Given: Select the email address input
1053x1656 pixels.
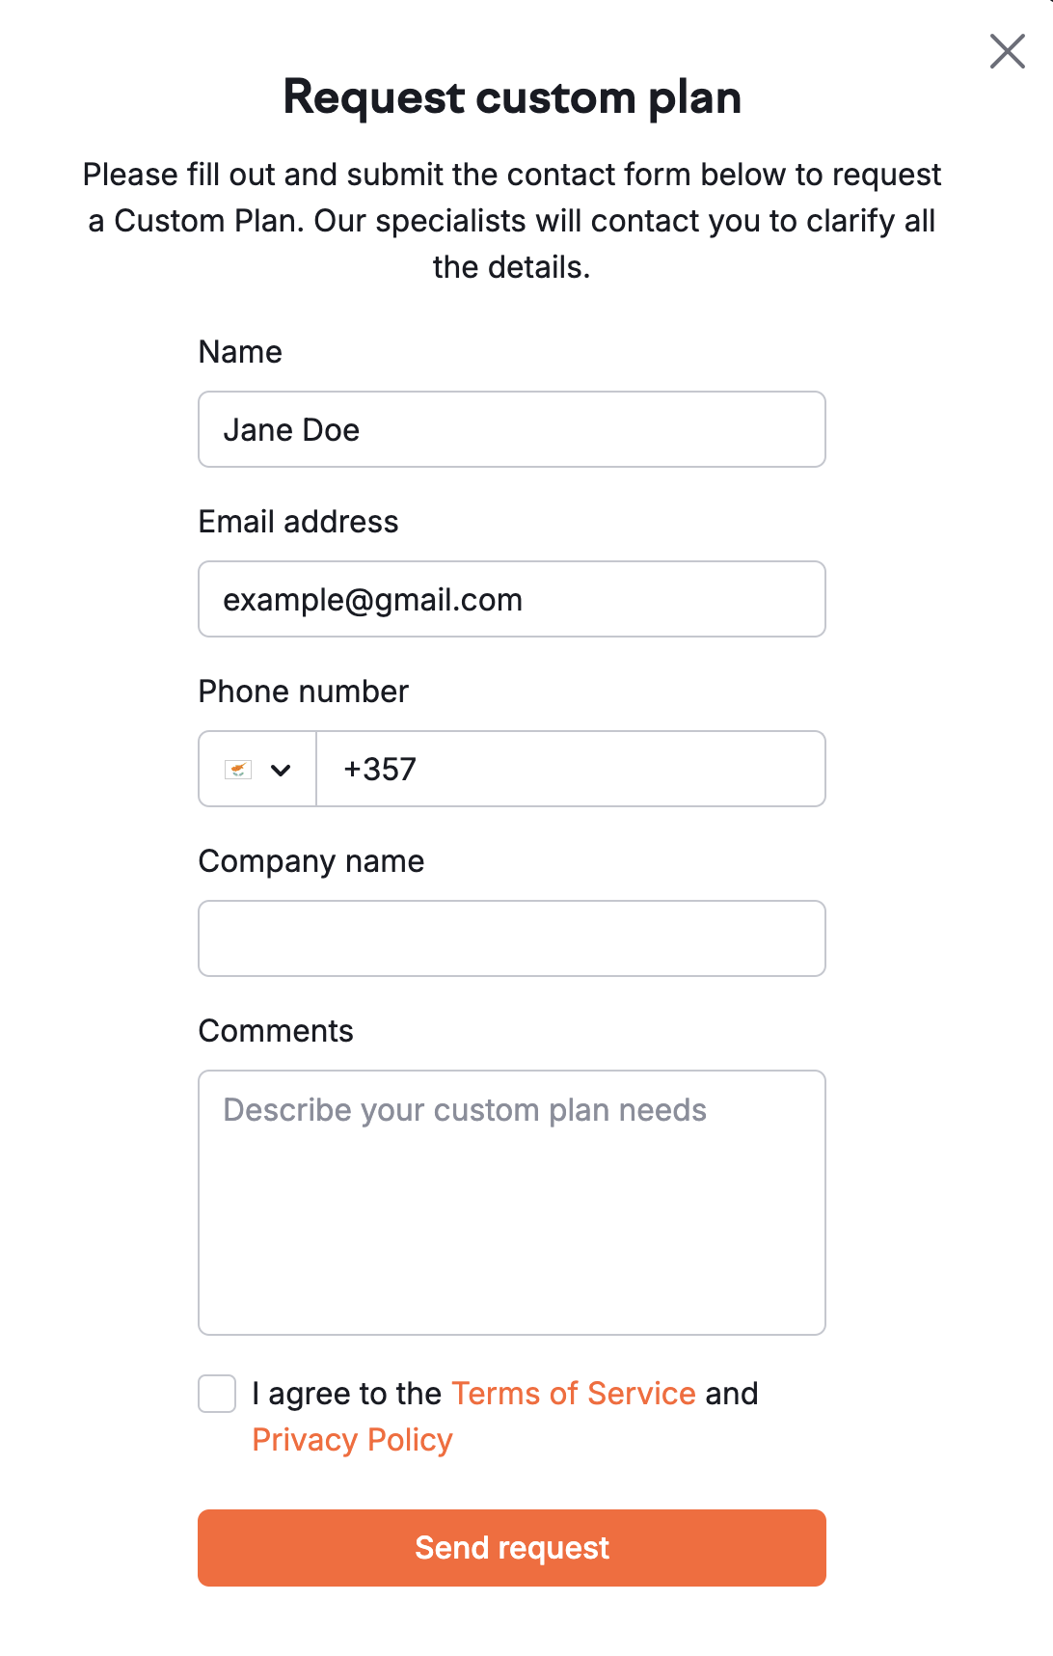Looking at the screenshot, I should (511, 599).
